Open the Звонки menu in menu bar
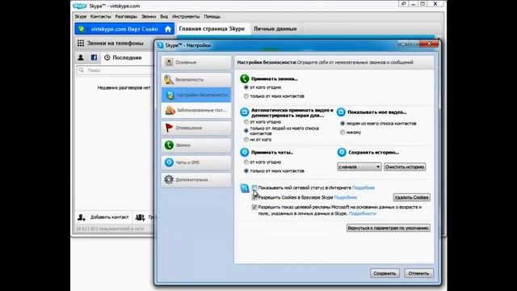517x291 pixels. (149, 16)
